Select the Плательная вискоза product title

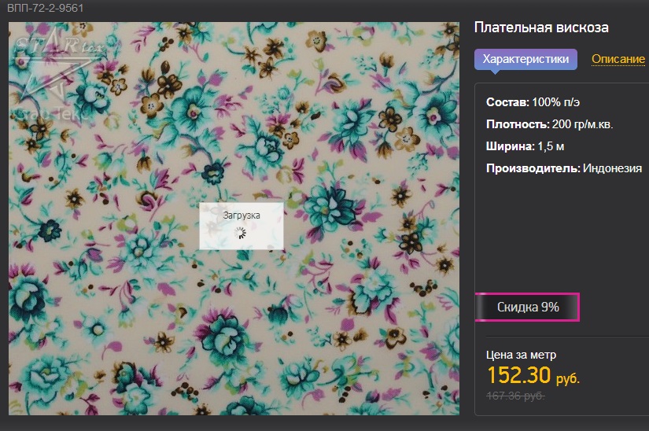[541, 28]
